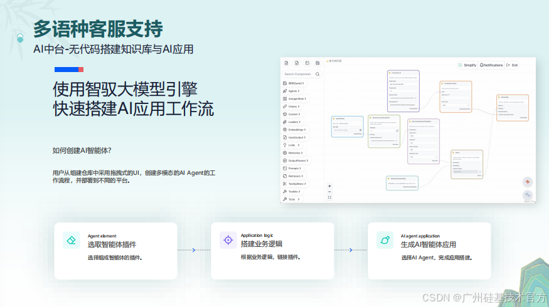Zoom in with the plus canvas control
The height and width of the screenshot is (307, 549).
point(329,186)
